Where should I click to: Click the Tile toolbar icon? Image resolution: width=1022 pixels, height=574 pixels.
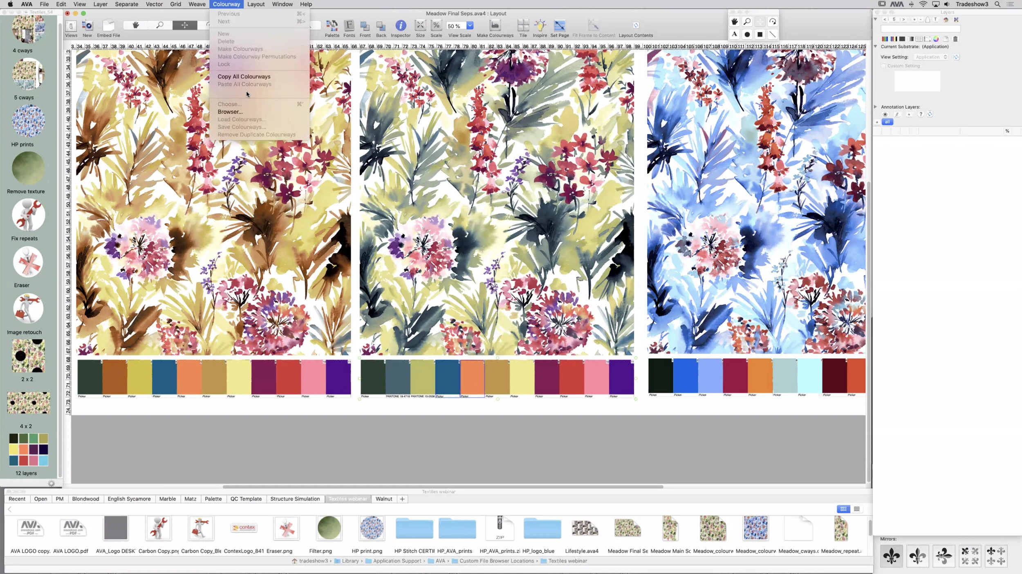[523, 26]
